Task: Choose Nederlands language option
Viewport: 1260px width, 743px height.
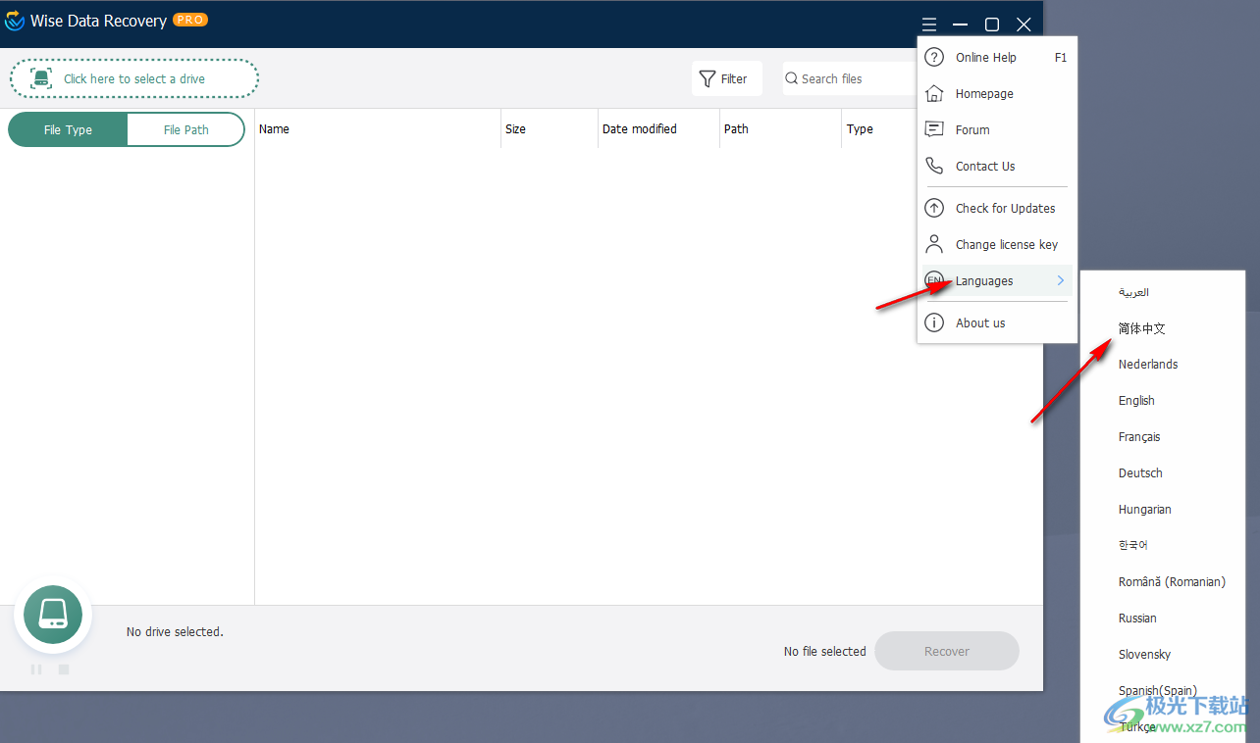Action: 1148,364
